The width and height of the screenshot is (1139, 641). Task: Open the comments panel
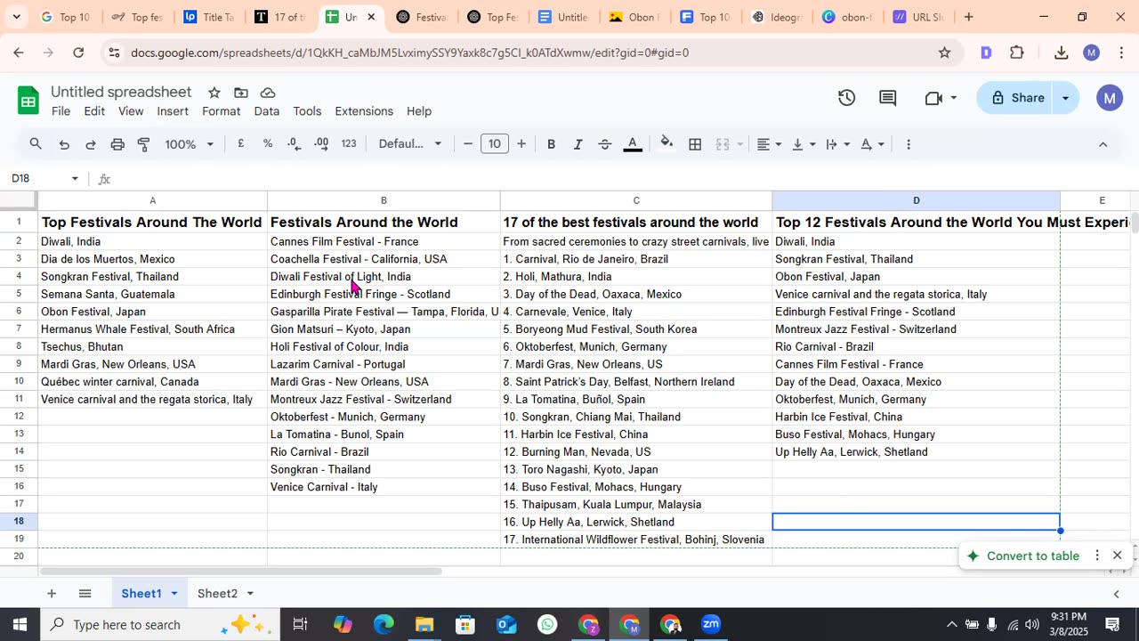coord(888,98)
